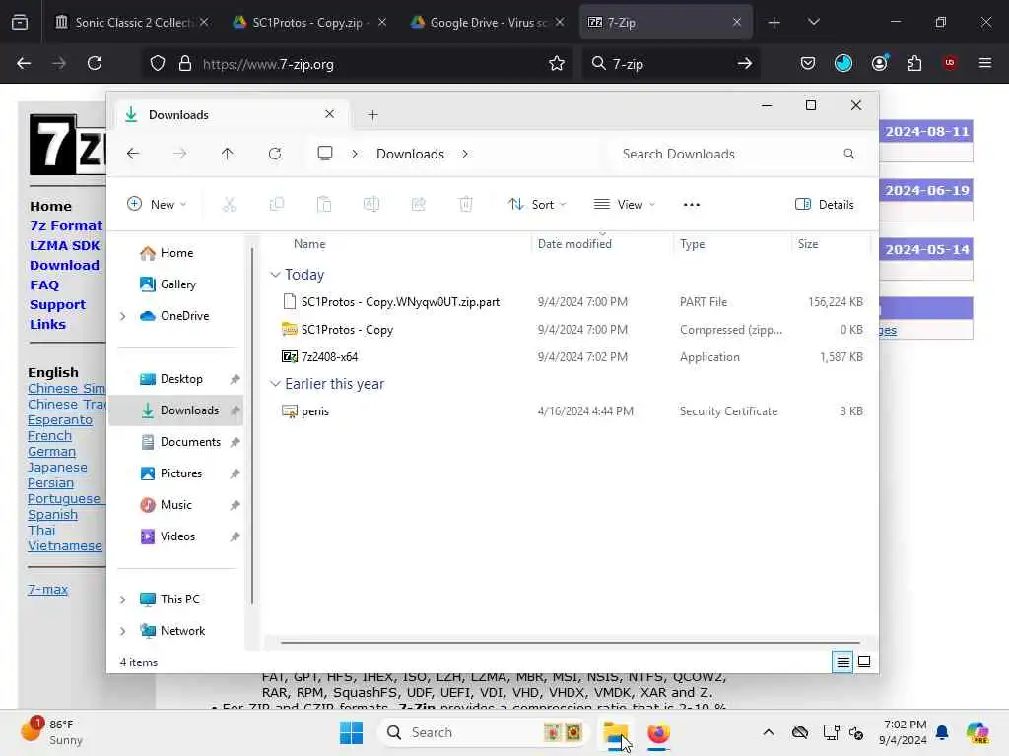
Task: Open the Sort dropdown
Action: point(537,205)
